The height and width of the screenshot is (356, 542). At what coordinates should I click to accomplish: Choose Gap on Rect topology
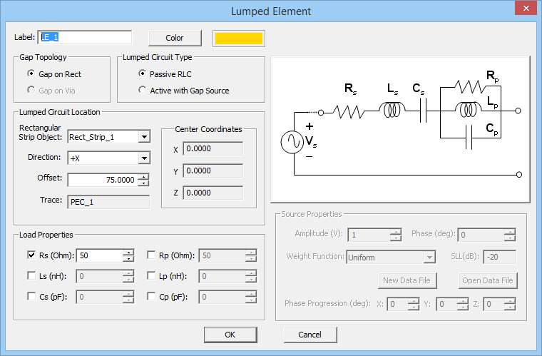[31, 73]
